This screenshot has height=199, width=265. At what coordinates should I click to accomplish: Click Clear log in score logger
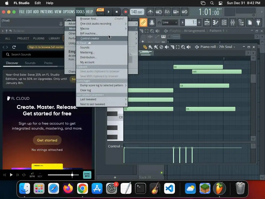pyautogui.click(x=102, y=90)
